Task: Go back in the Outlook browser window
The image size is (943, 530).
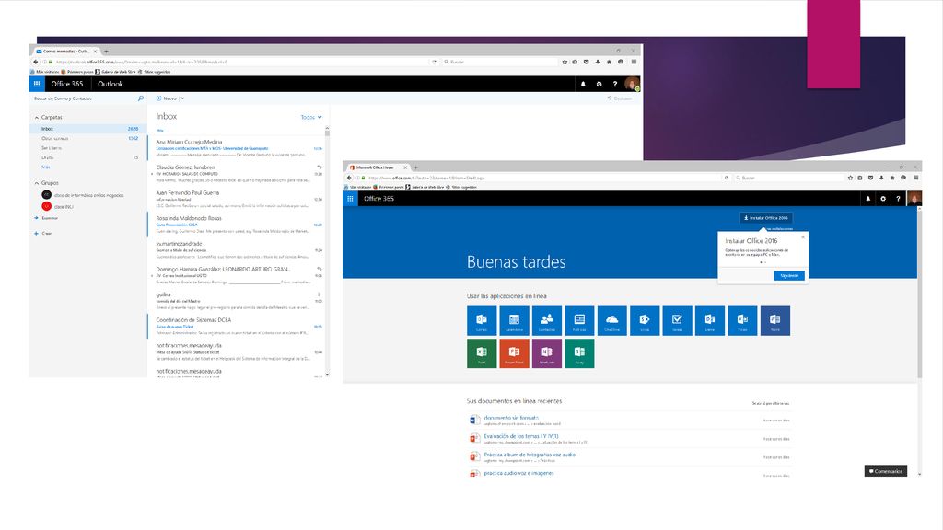Action: (x=36, y=62)
